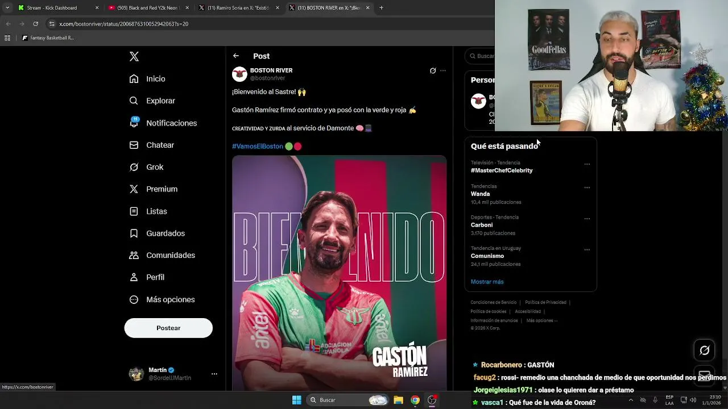Open the Fantasy Basketball bookmark
Viewport: 728px width, 409px height.
click(48, 38)
